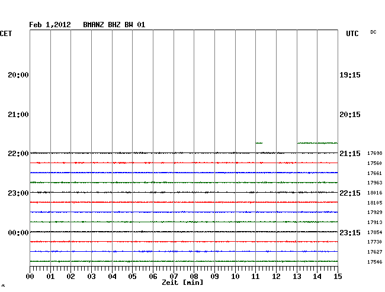
Task: Click the blue trace with DC 17661
Action: tap(184, 173)
